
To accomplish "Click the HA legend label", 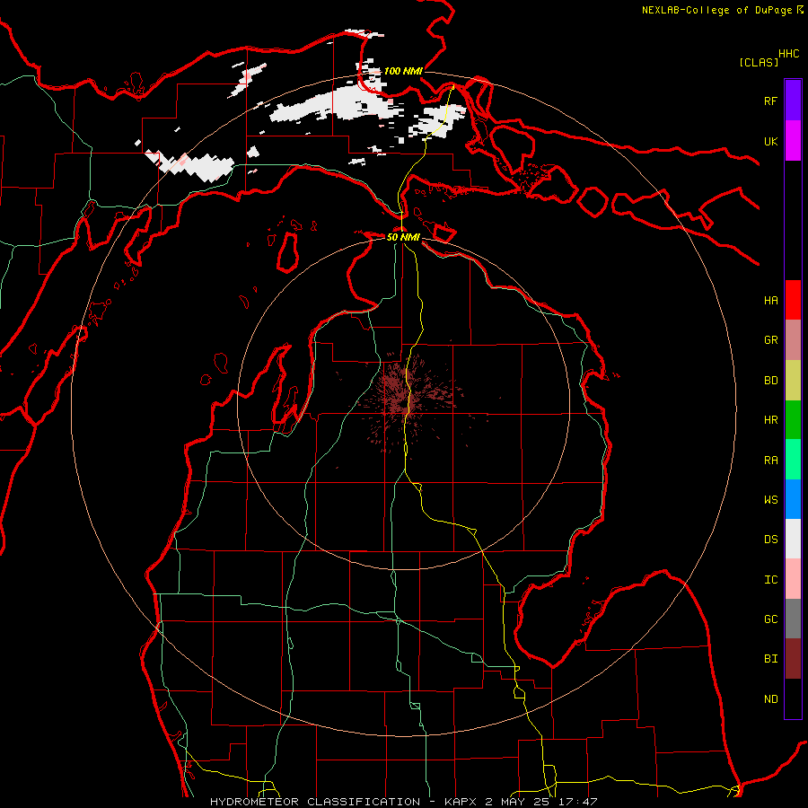I will [770, 300].
